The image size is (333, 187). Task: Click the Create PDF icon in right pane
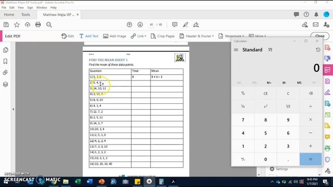(327, 47)
